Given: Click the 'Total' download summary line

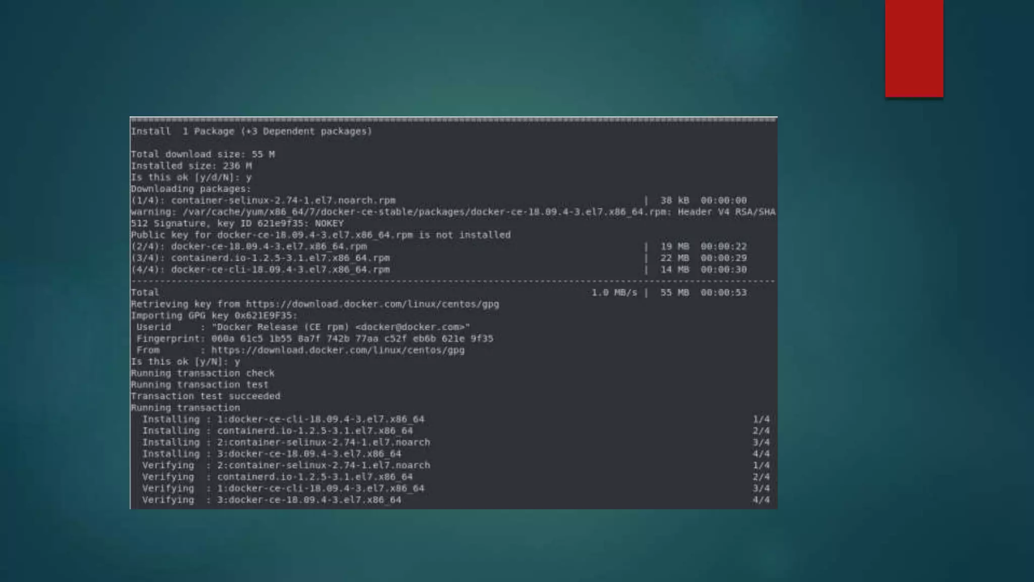Looking at the screenshot, I should click(145, 293).
